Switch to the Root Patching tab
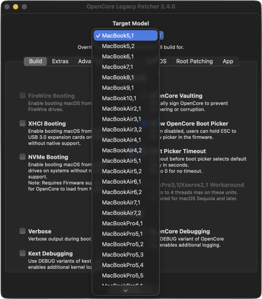 point(194,62)
